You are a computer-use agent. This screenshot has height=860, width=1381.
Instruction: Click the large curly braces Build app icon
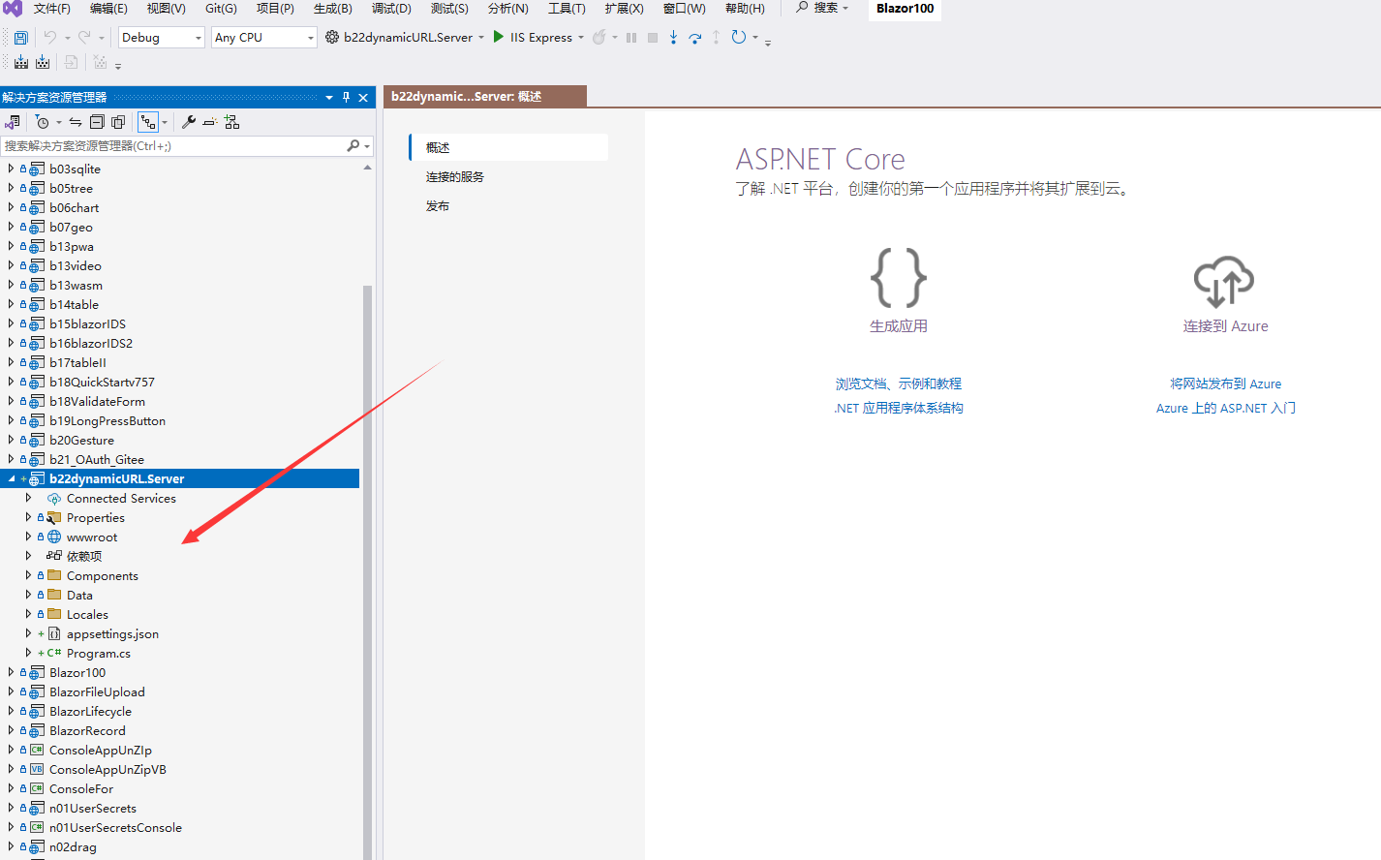(899, 278)
